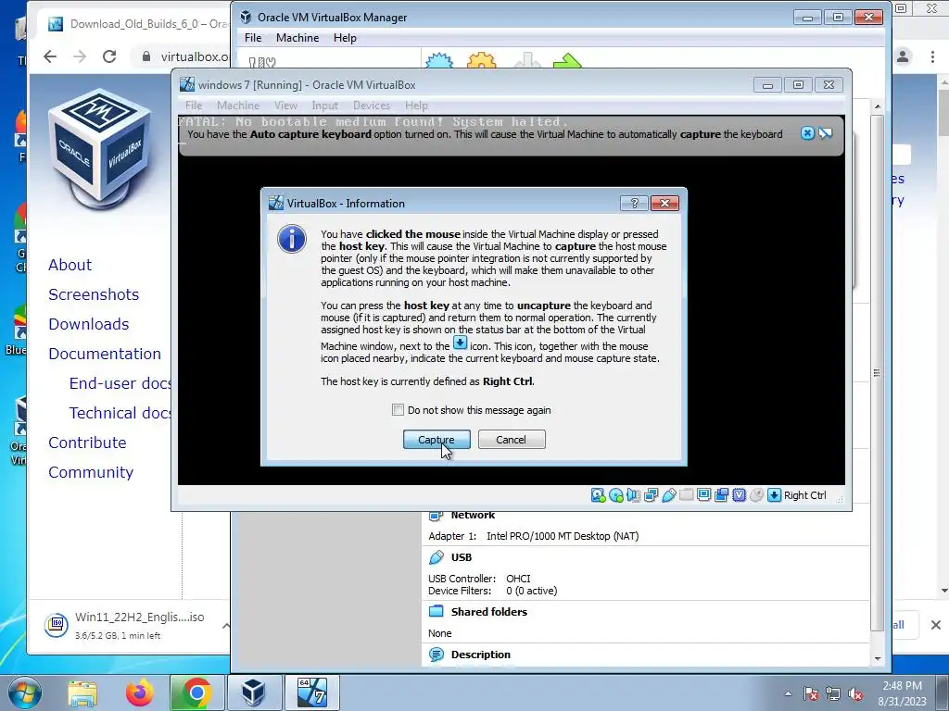Click the Cancel button in Information dialog
This screenshot has height=711, width=949.
click(x=512, y=440)
